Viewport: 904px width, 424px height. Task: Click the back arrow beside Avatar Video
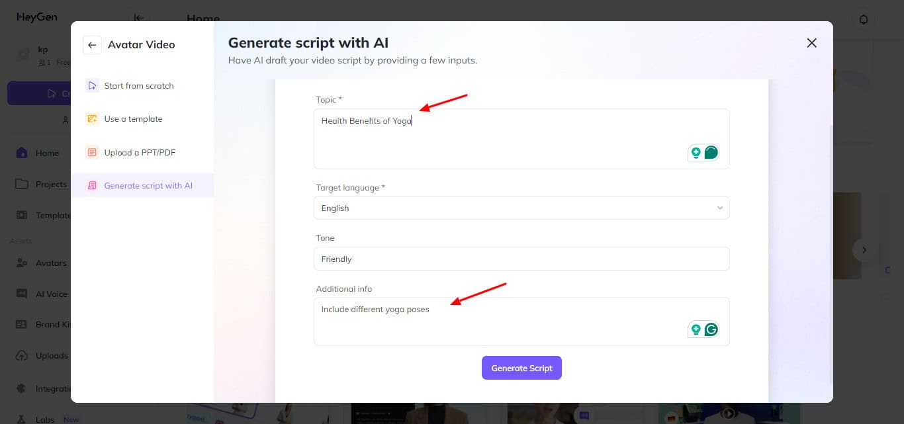coord(92,45)
